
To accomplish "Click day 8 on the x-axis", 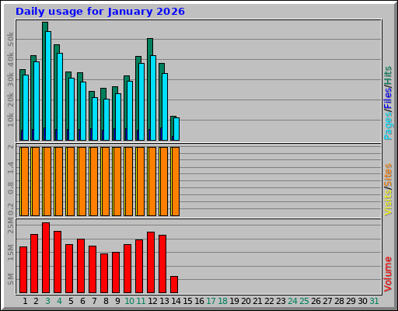I will [106, 301].
